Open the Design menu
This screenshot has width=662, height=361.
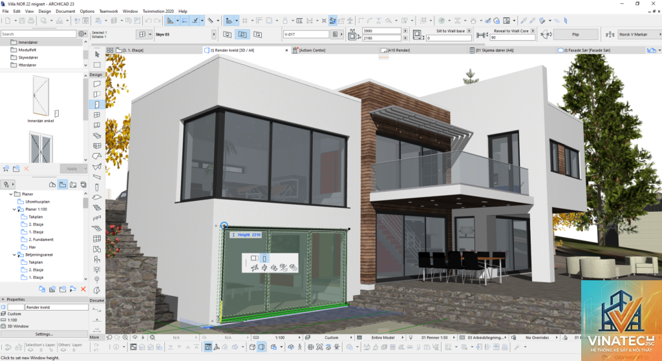(45, 12)
